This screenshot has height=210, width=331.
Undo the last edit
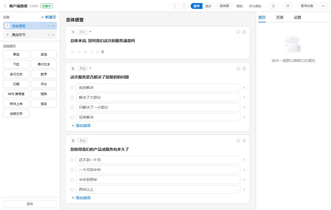click(175, 6)
